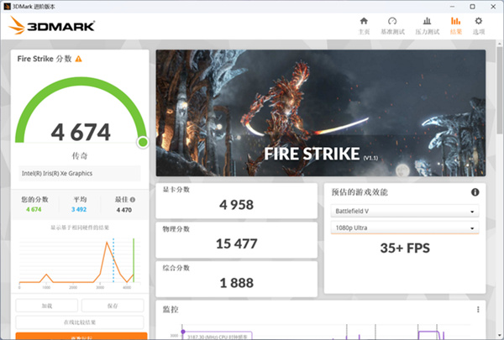The height and width of the screenshot is (340, 504).
Task: Click the Fire Strike banner image
Action: 321,112
